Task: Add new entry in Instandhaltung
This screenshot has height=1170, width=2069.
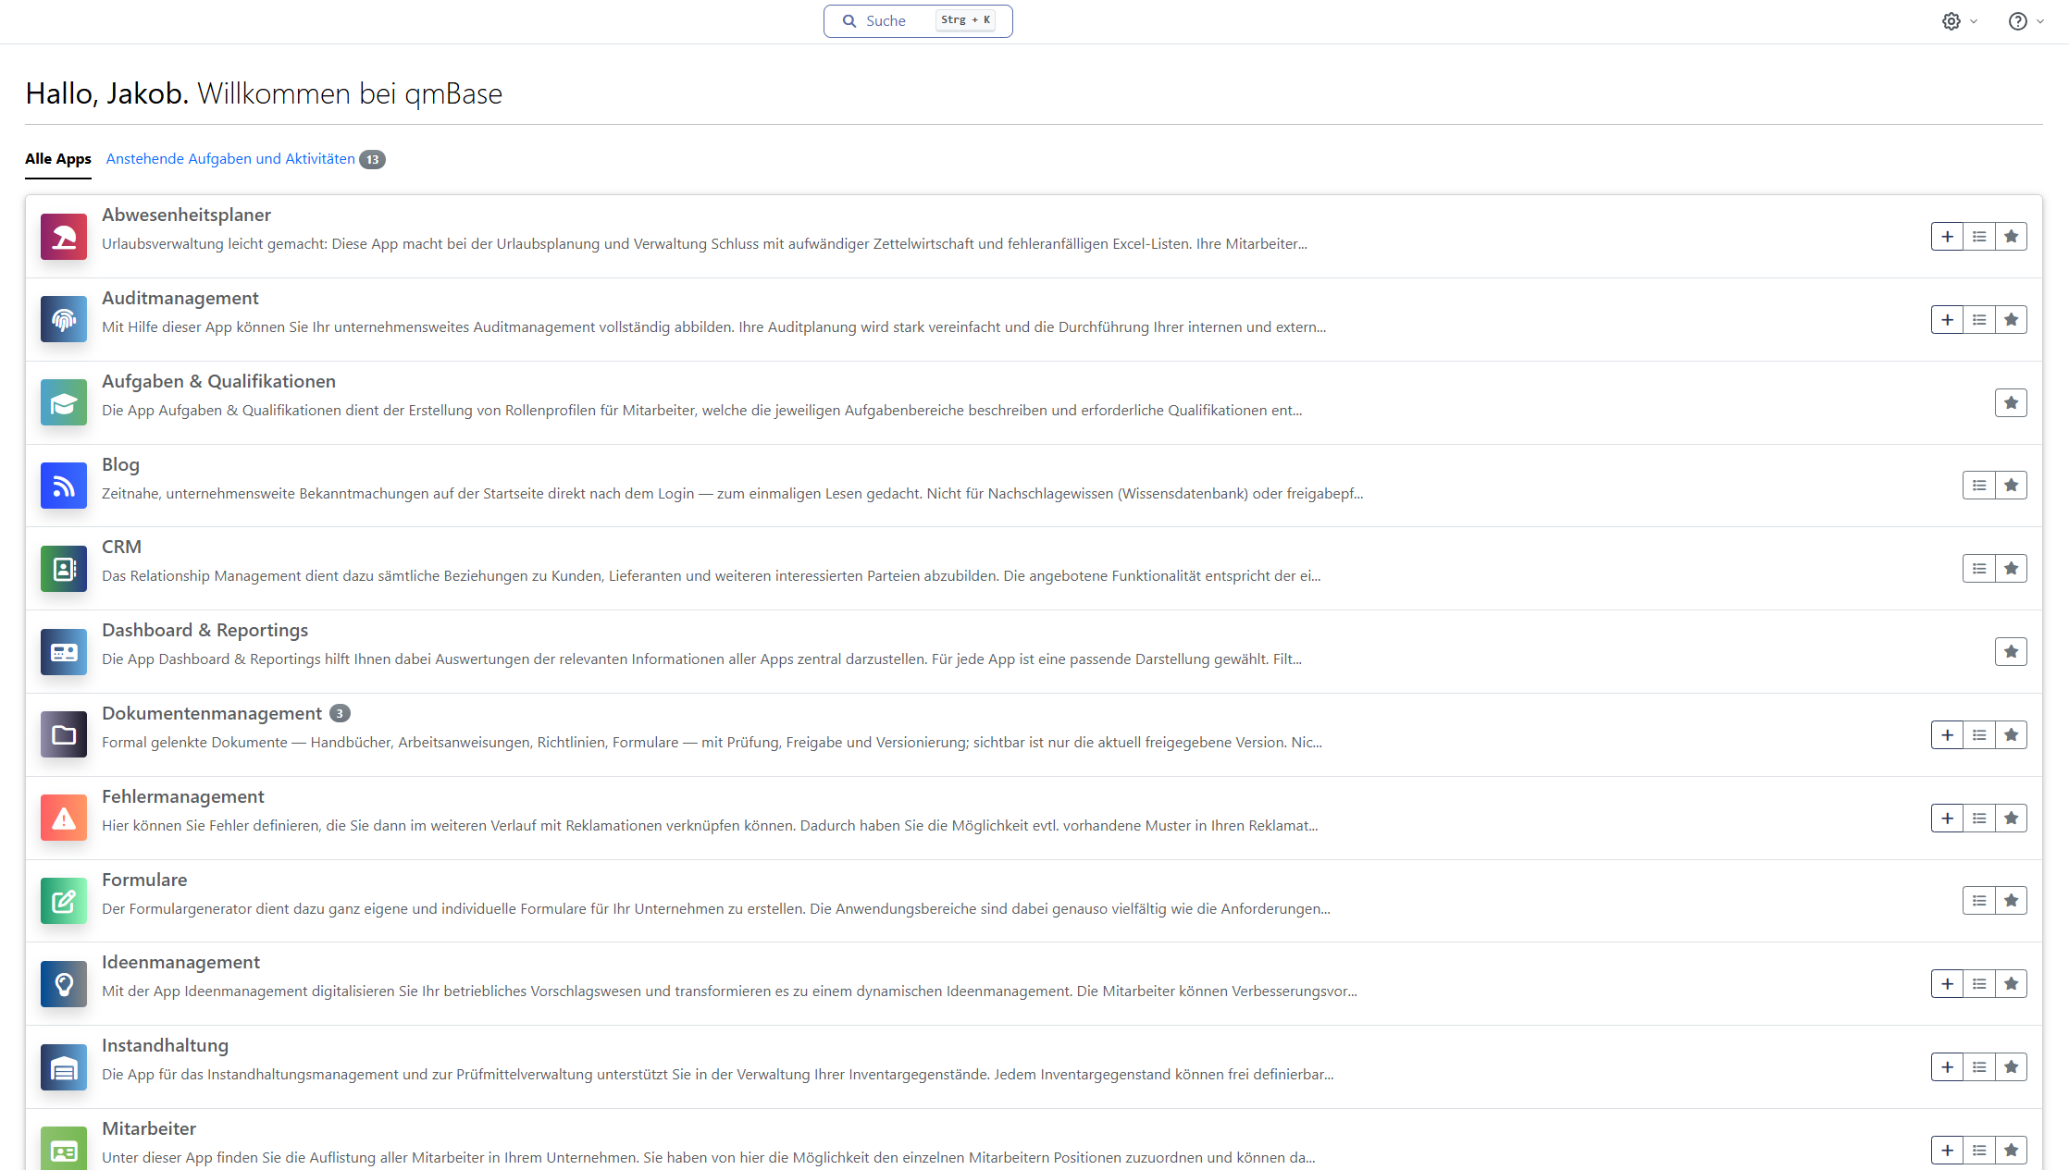Action: tap(1948, 1067)
